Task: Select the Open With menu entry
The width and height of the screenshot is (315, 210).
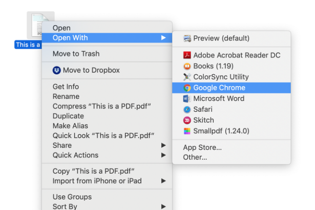Action: click(107, 37)
